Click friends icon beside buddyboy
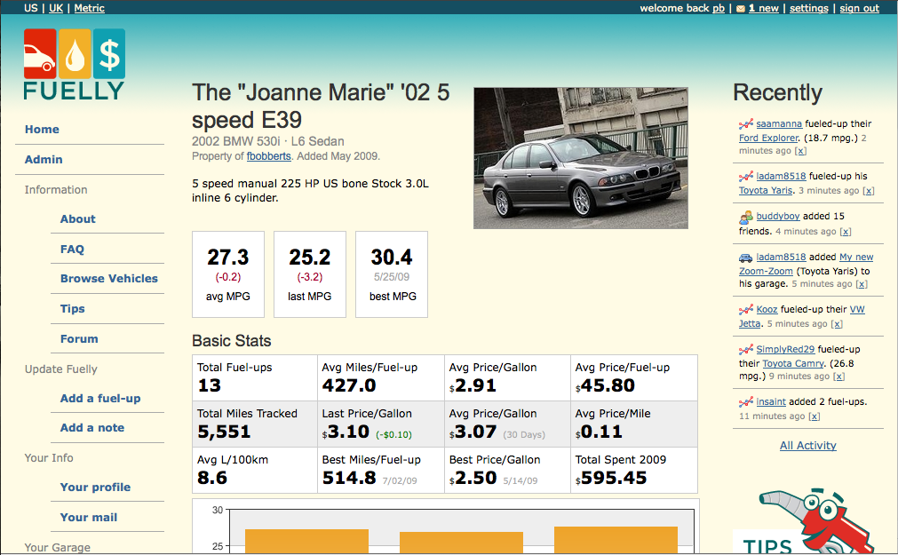Viewport: 898px width, 555px height. click(x=745, y=217)
